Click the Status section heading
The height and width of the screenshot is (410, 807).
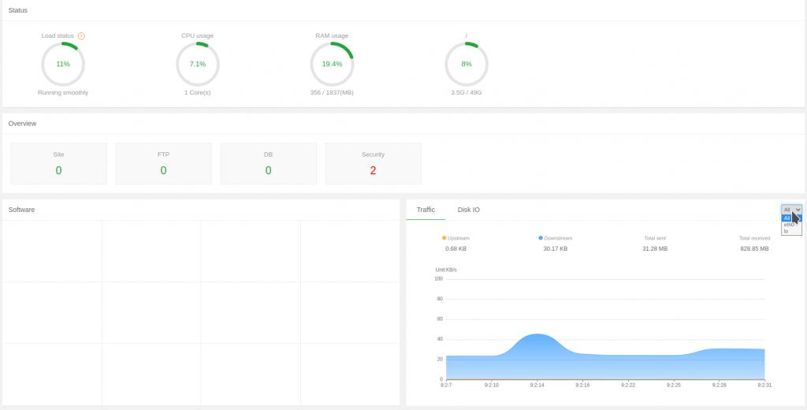(18, 10)
